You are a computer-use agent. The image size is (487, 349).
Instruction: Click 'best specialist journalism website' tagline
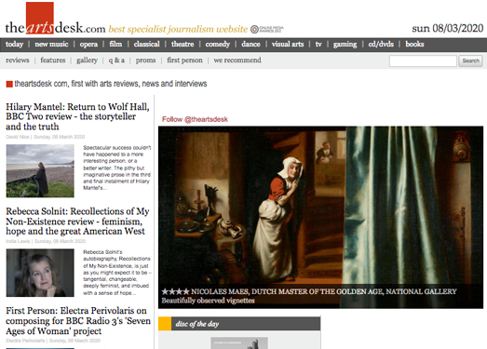click(178, 29)
